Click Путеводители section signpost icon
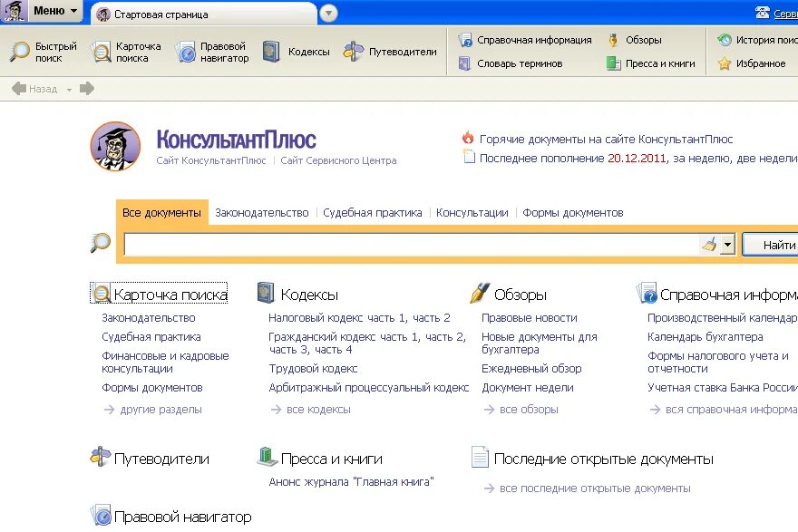This screenshot has width=798, height=532. point(100,456)
